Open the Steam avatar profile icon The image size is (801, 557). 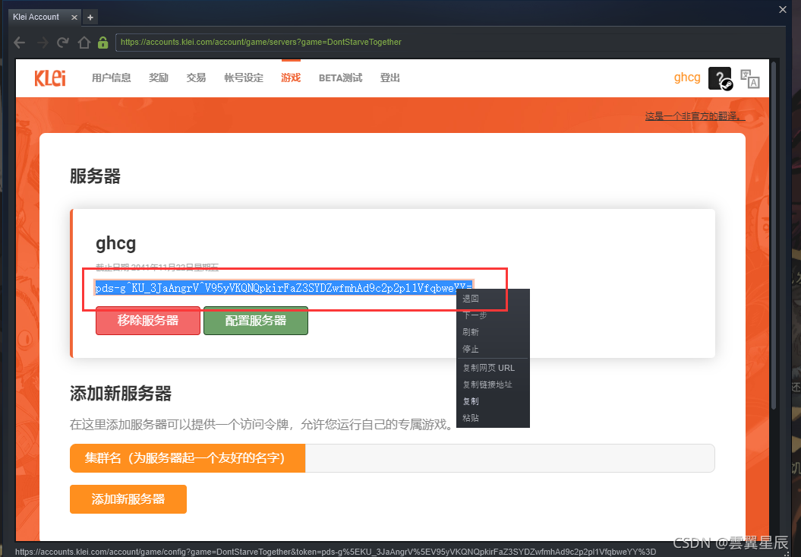click(720, 78)
